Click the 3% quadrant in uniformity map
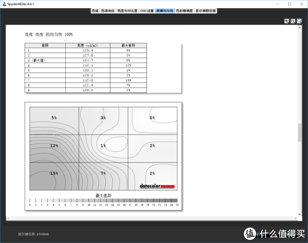This screenshot has width=308, height=243. point(103,121)
